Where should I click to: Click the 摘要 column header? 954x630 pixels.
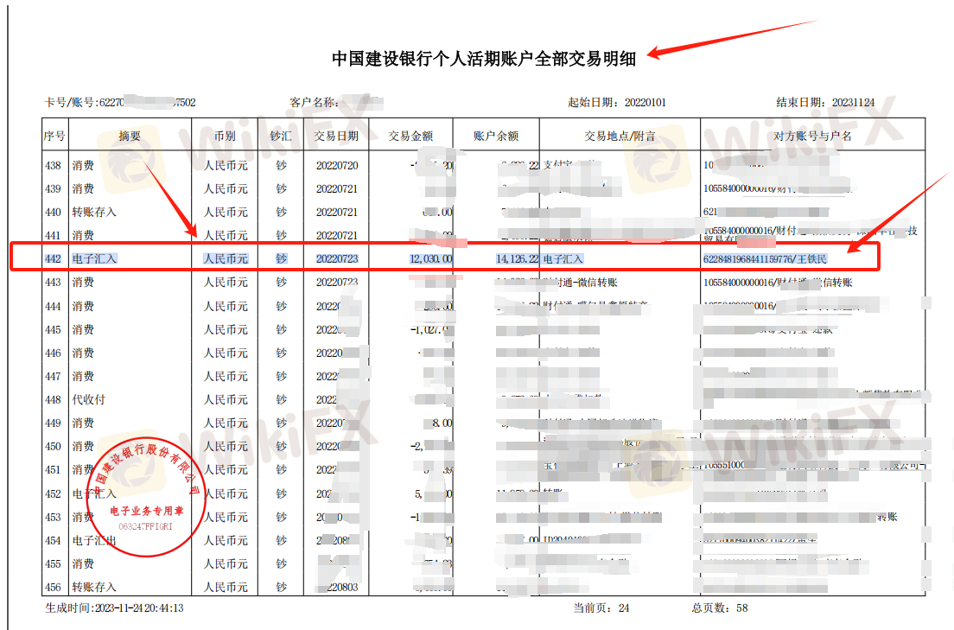[130, 136]
